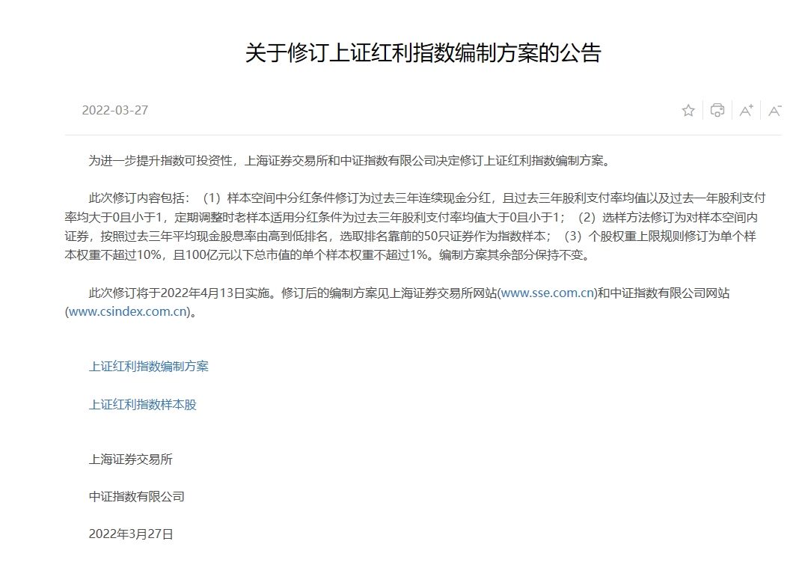Decrease font size with A- icon
This screenshot has height=562, width=793.
point(774,111)
